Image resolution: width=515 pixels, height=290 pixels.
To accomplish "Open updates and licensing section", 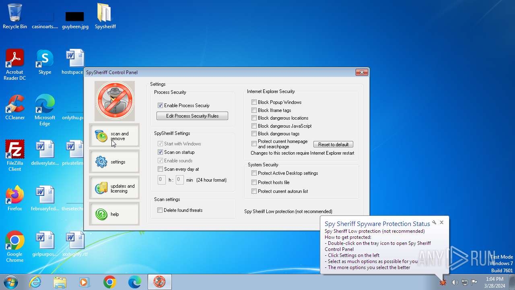I will 114,188.
